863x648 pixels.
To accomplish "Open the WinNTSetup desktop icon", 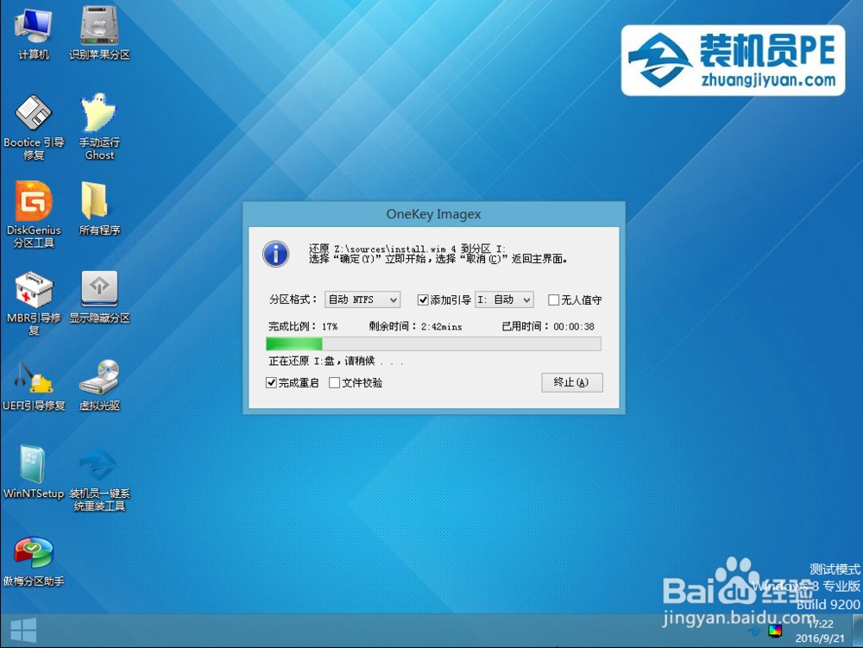I will tap(34, 471).
